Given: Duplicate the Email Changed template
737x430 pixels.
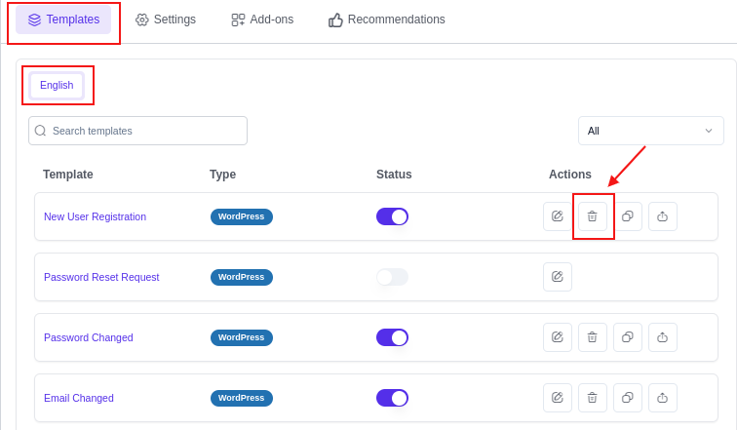Looking at the screenshot, I should [x=628, y=398].
